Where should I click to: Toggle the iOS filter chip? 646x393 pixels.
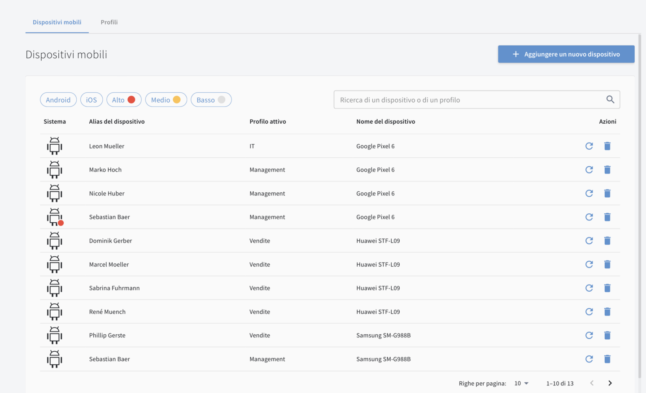click(x=92, y=100)
